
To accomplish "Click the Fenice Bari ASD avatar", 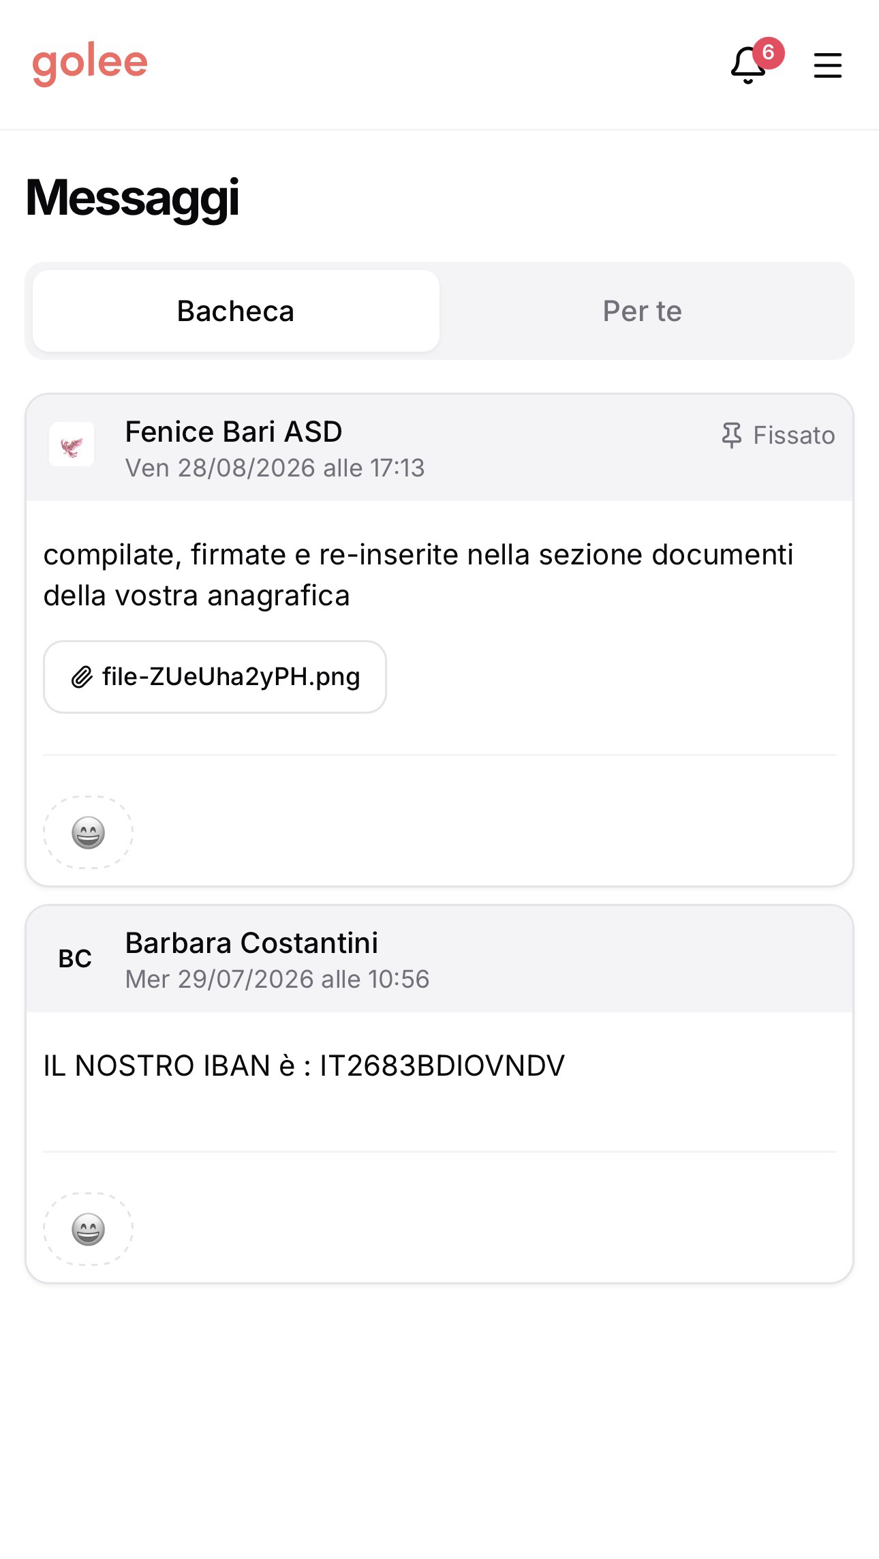I will [x=72, y=444].
